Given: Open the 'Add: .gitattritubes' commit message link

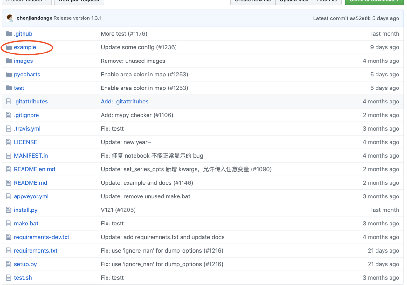Looking at the screenshot, I should click(125, 102).
